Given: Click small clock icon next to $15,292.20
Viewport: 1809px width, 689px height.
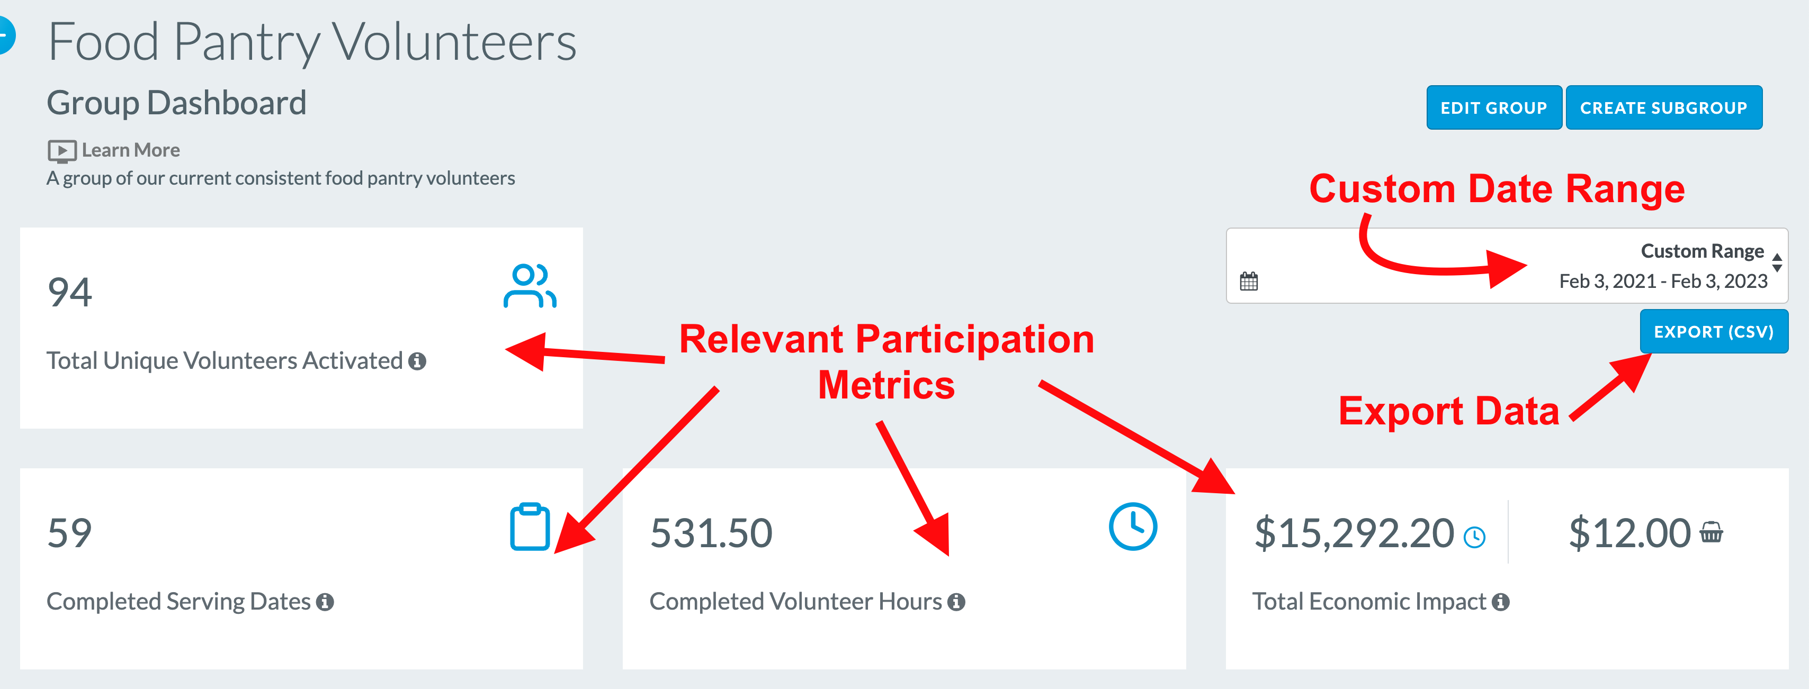Looking at the screenshot, I should coord(1474,538).
